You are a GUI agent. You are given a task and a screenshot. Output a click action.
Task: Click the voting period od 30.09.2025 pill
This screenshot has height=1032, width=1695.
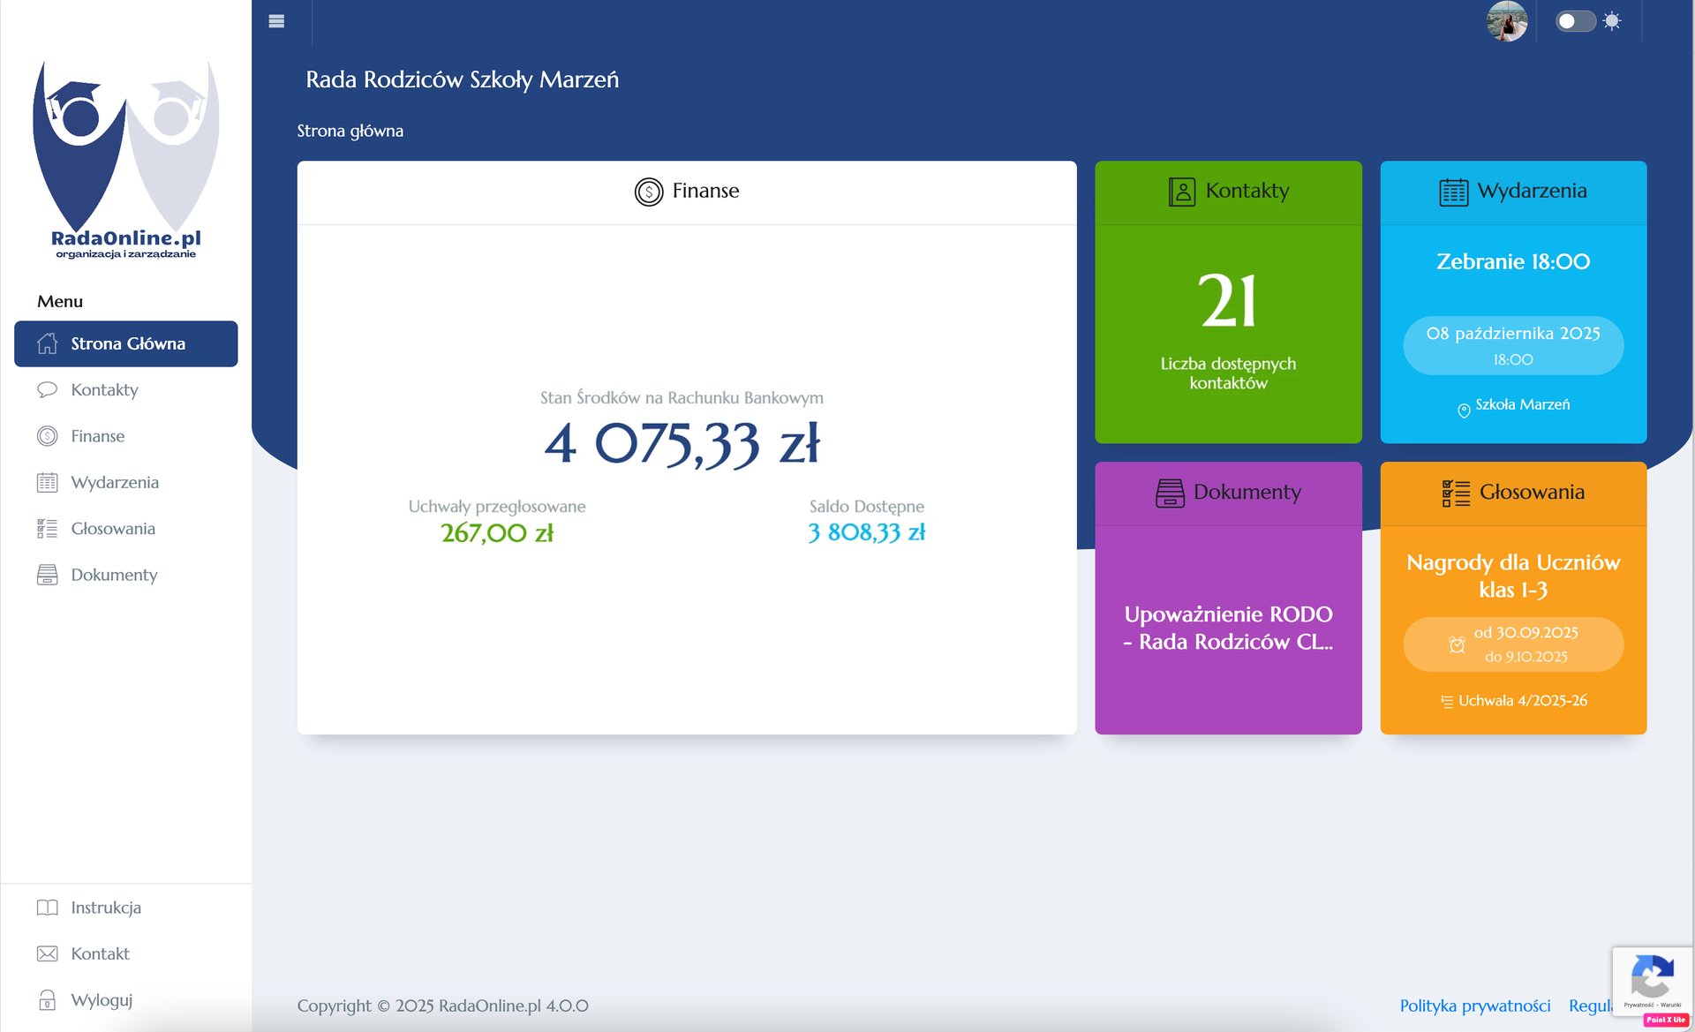coord(1513,644)
